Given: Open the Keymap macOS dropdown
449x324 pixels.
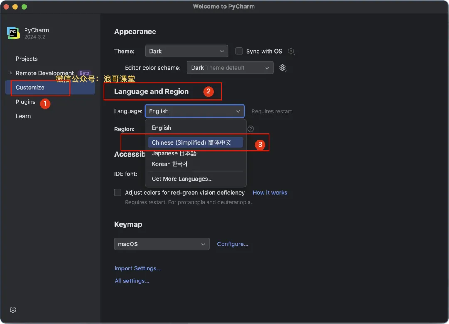Looking at the screenshot, I should [161, 244].
